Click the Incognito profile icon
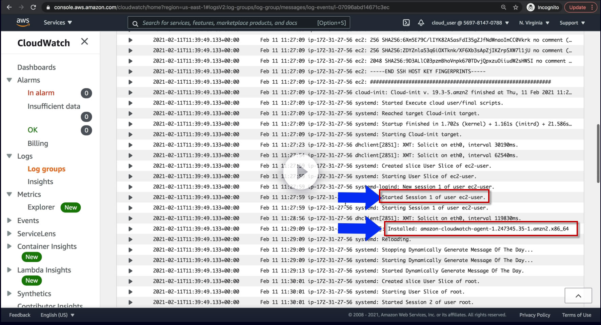The image size is (601, 325). click(531, 7)
